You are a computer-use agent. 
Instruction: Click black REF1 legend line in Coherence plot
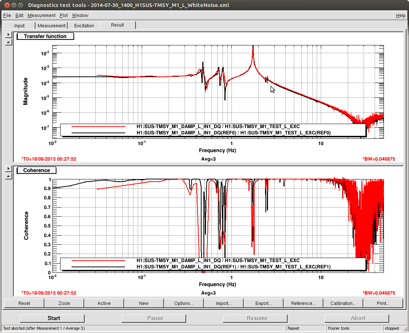98,267
